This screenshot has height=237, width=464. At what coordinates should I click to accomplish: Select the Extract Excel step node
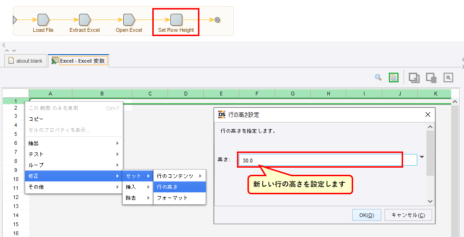pos(85,20)
